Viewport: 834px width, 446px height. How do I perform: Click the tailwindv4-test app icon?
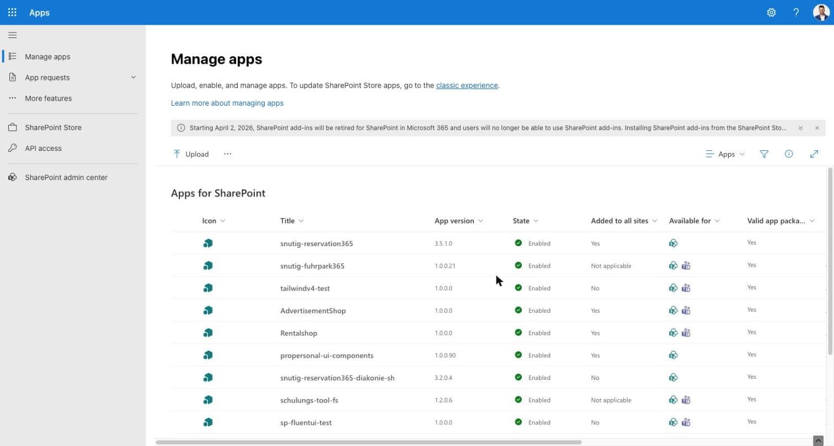pos(208,288)
